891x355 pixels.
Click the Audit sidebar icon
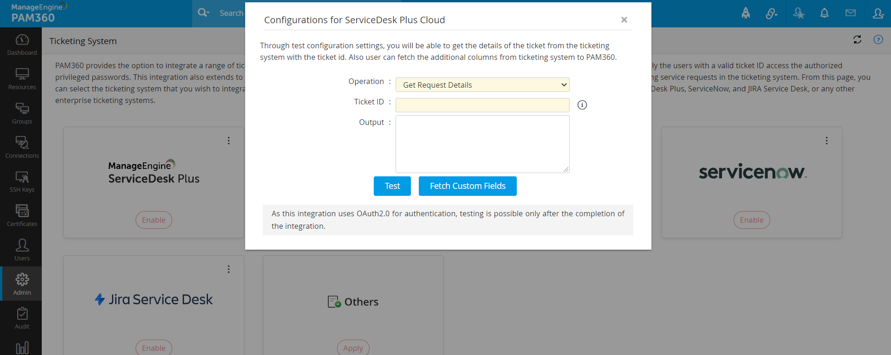tap(22, 318)
